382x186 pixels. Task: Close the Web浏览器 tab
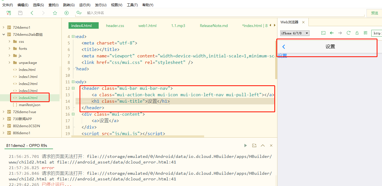pos(303,22)
